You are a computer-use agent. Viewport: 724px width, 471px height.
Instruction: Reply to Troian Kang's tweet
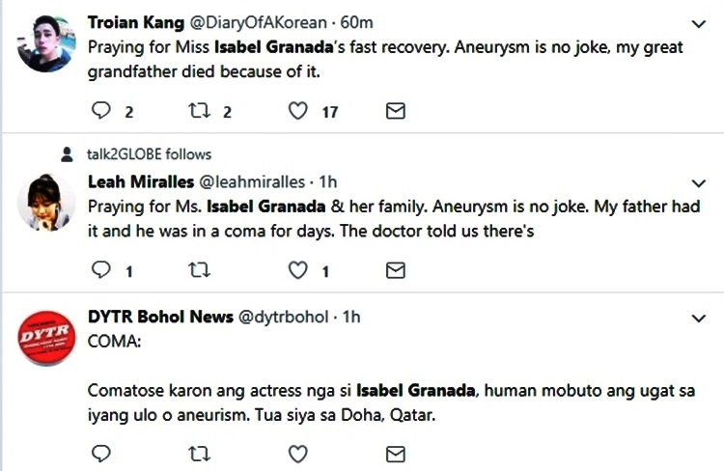point(101,111)
